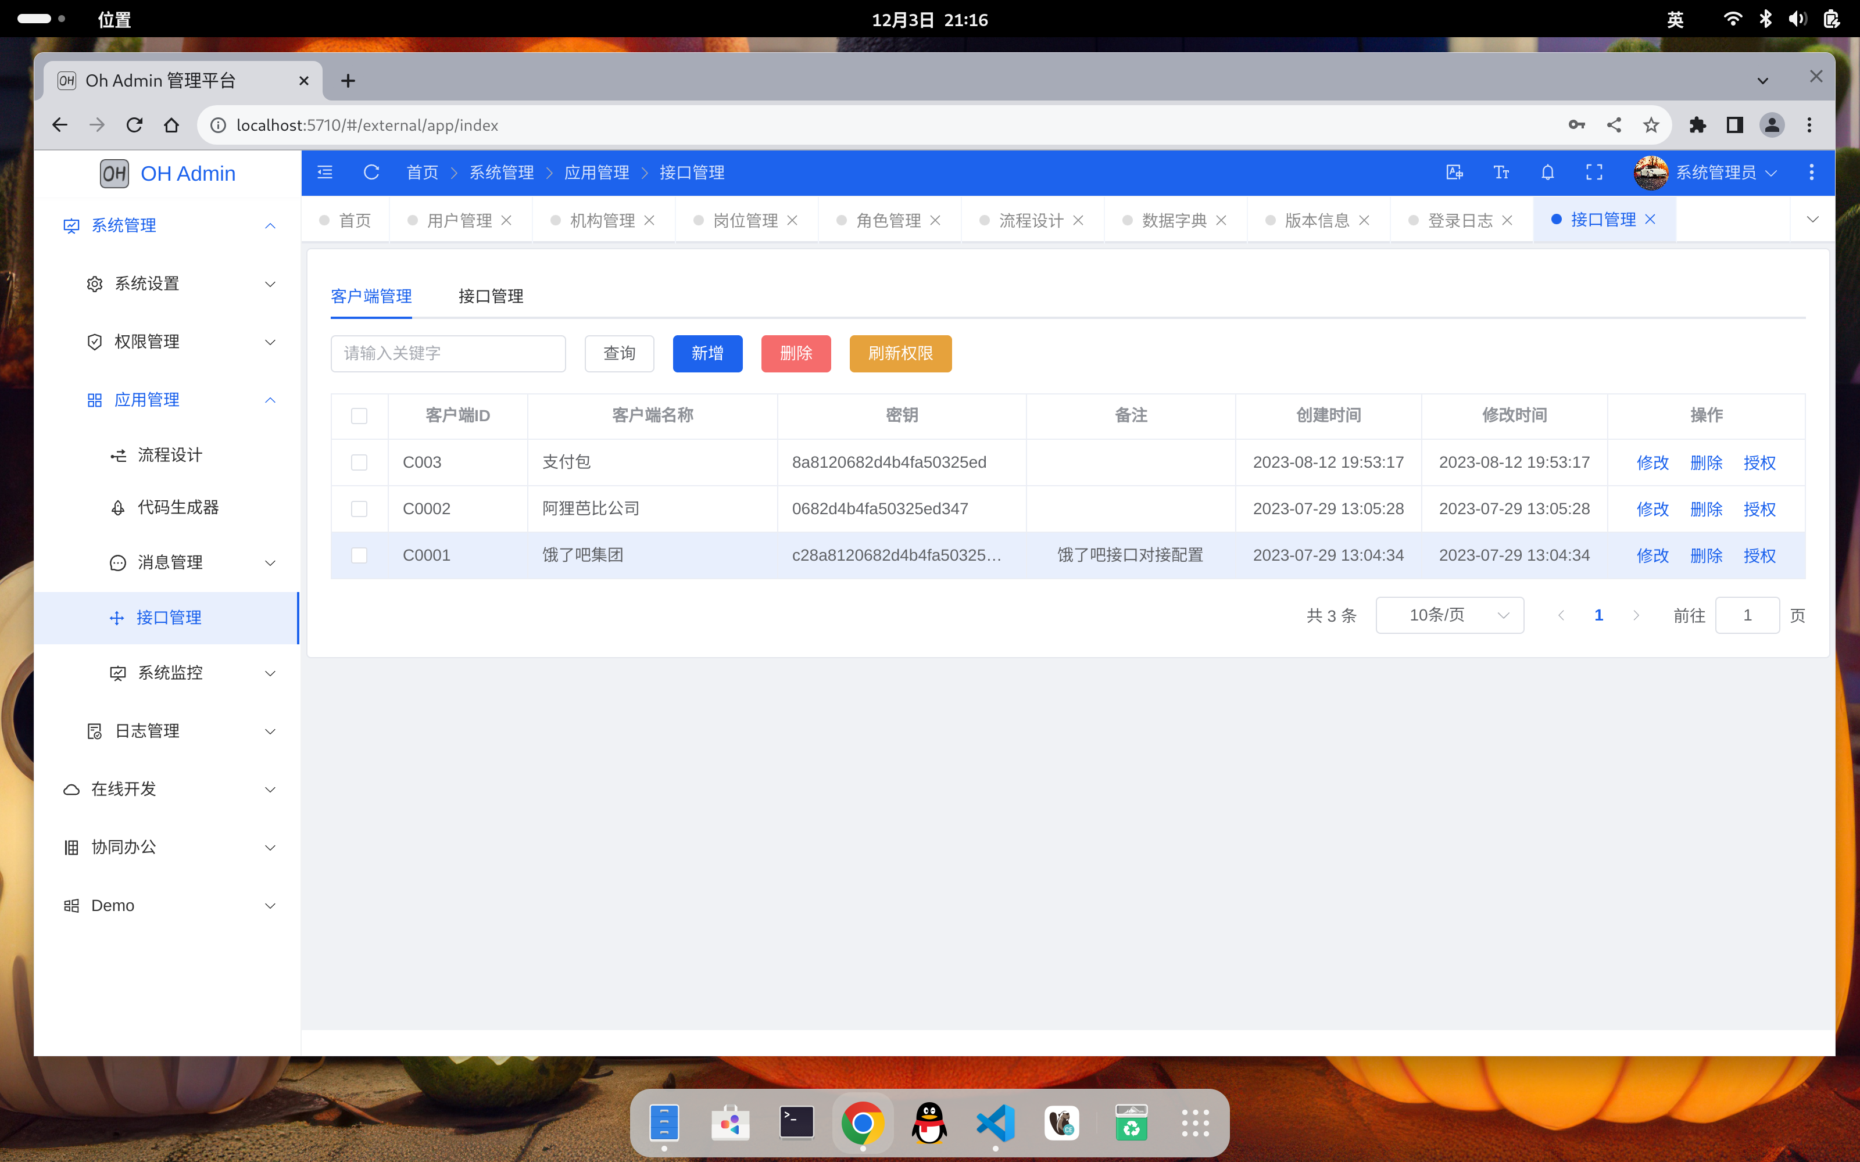
Task: Click the keyword search input field
Action: 448,353
